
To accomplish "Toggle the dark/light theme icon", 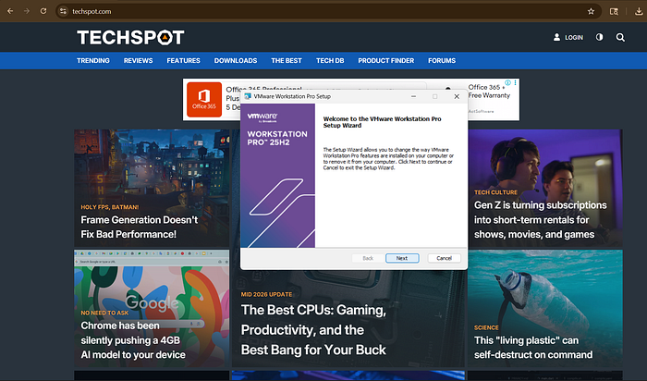I will click(x=599, y=37).
